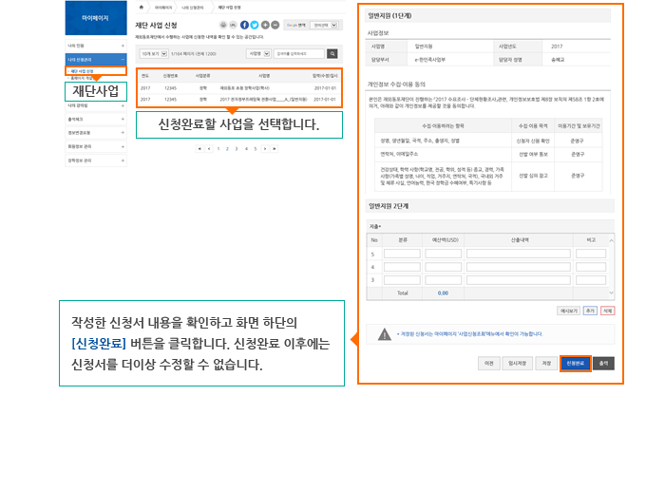Click the URL copy icon
Viewport: 665px width, 490px height.
point(233,25)
